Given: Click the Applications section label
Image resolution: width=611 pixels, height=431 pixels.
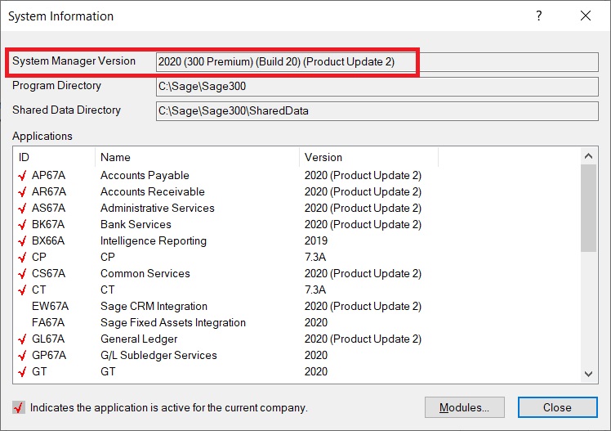Looking at the screenshot, I should (x=42, y=136).
